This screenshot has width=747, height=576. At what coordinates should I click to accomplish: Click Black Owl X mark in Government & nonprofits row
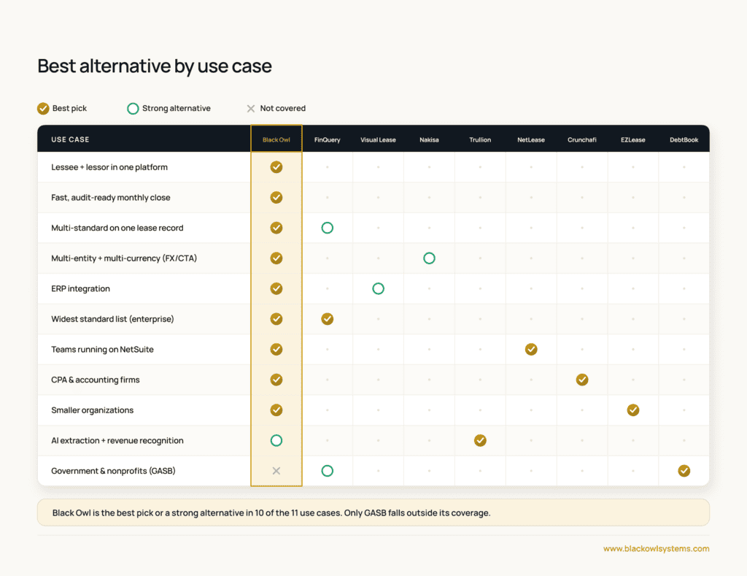[x=276, y=471]
